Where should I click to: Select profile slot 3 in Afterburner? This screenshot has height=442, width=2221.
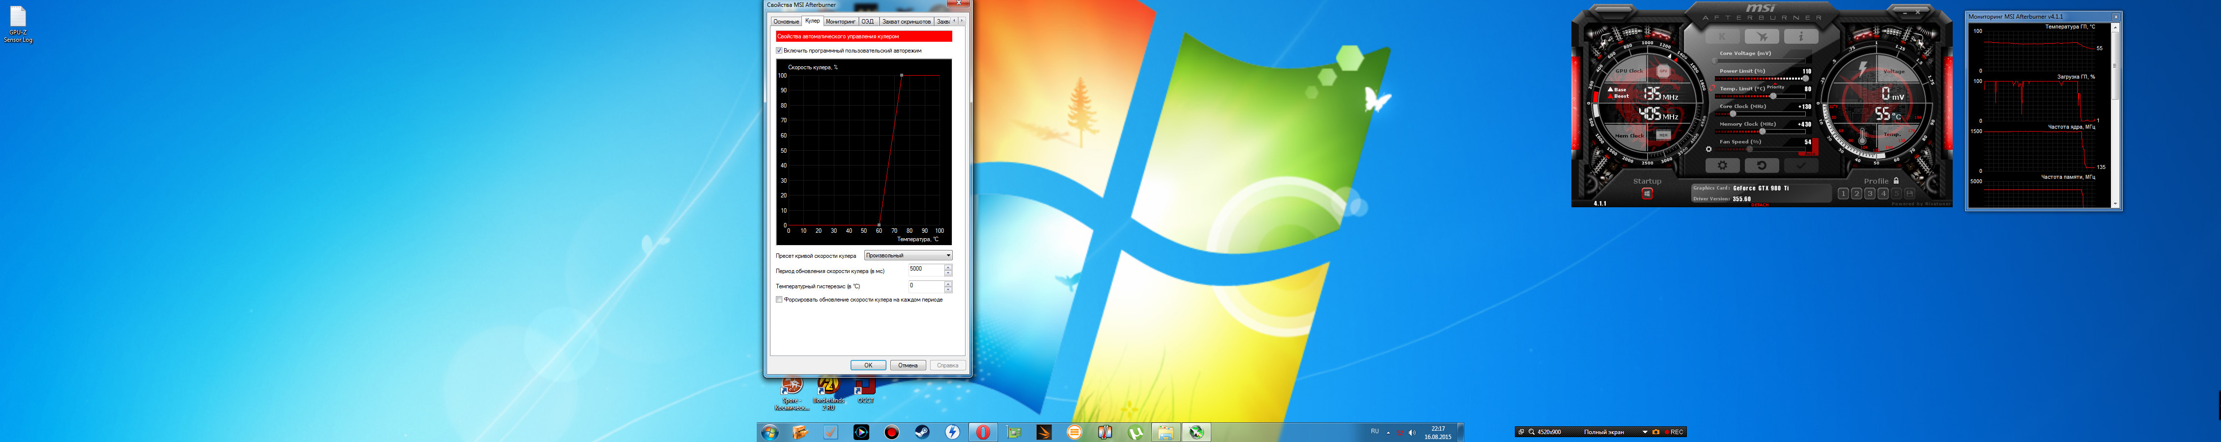[1870, 194]
